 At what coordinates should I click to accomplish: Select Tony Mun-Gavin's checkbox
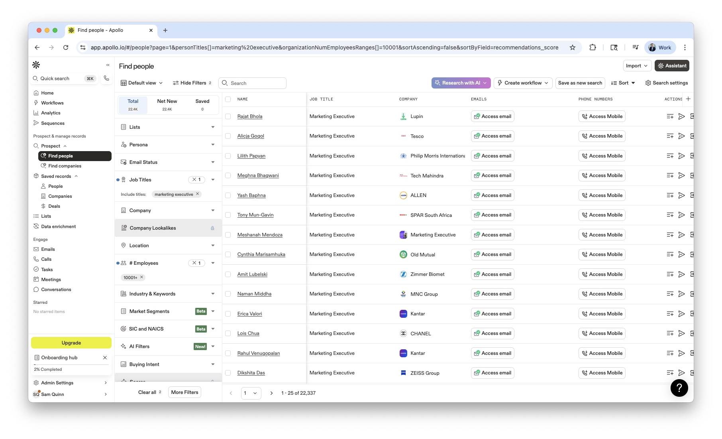[228, 215]
